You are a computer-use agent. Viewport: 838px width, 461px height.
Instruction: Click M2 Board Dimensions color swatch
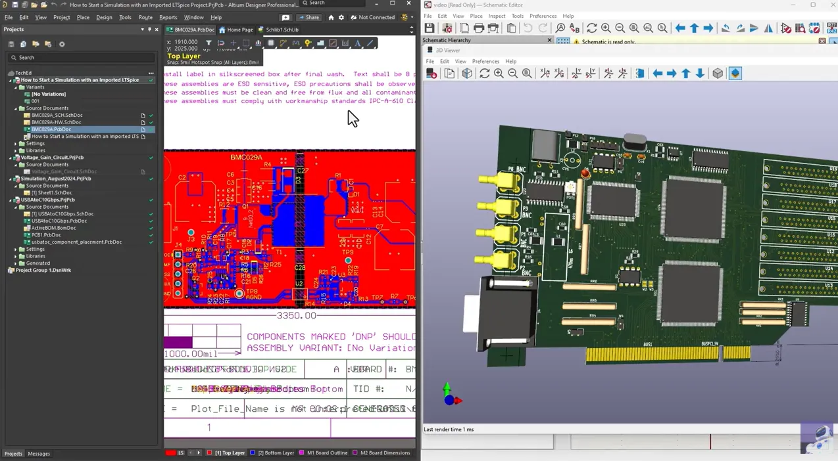point(355,453)
